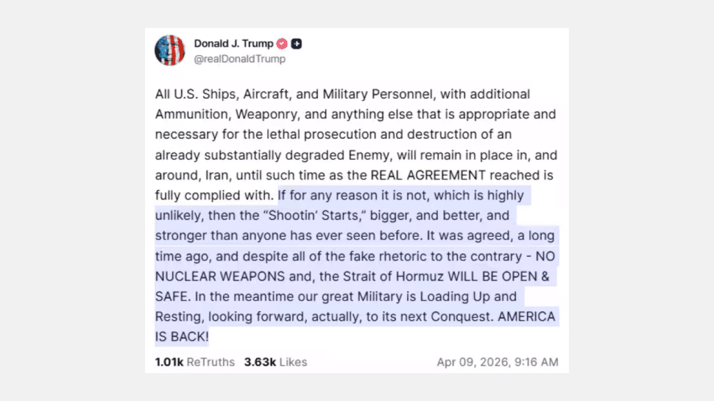
Task: Click the IS BACK! text on last line
Action: point(182,337)
